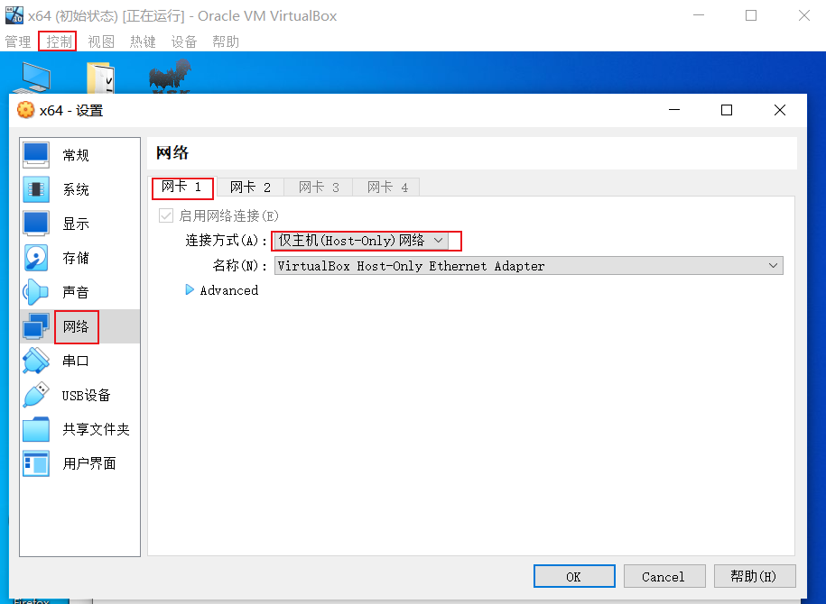Click the VirtualBox window icon in title bar

click(14, 15)
